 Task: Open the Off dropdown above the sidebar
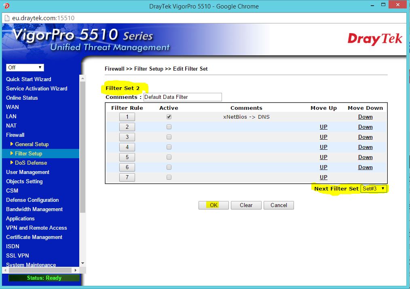pos(25,67)
